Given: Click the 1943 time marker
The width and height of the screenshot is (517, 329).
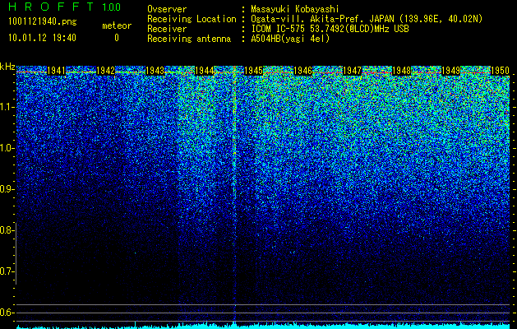Looking at the screenshot, I should point(155,71).
